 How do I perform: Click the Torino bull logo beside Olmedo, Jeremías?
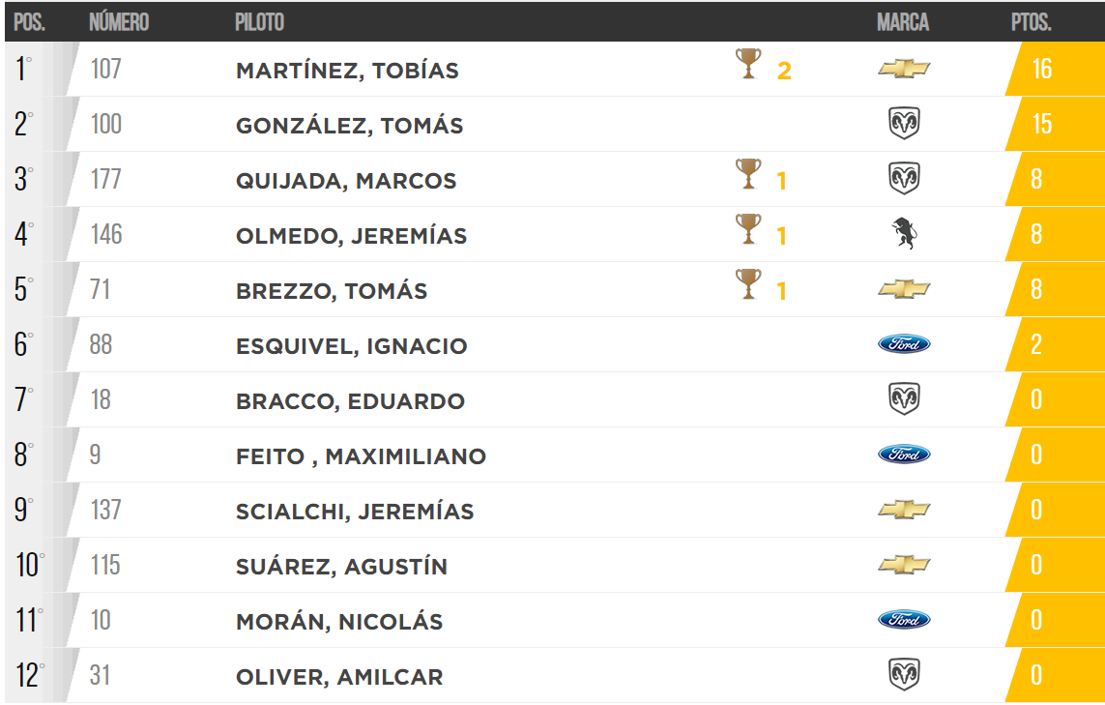(904, 234)
